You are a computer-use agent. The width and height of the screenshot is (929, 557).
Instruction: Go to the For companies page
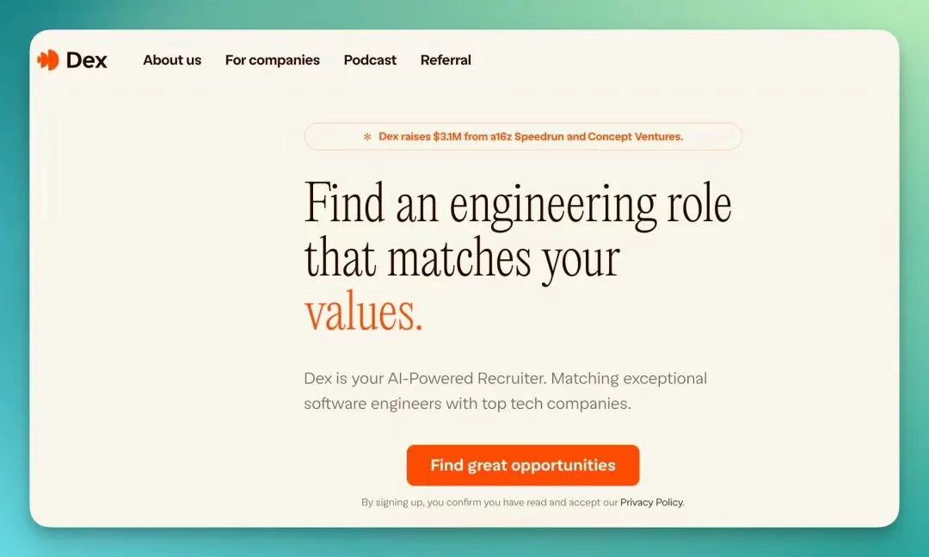pyautogui.click(x=272, y=60)
